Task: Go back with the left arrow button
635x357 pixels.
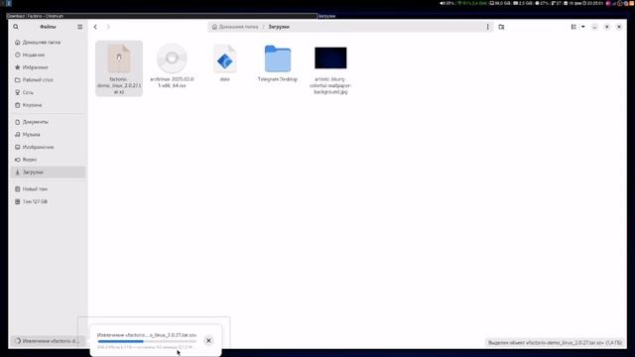Action: pyautogui.click(x=95, y=27)
